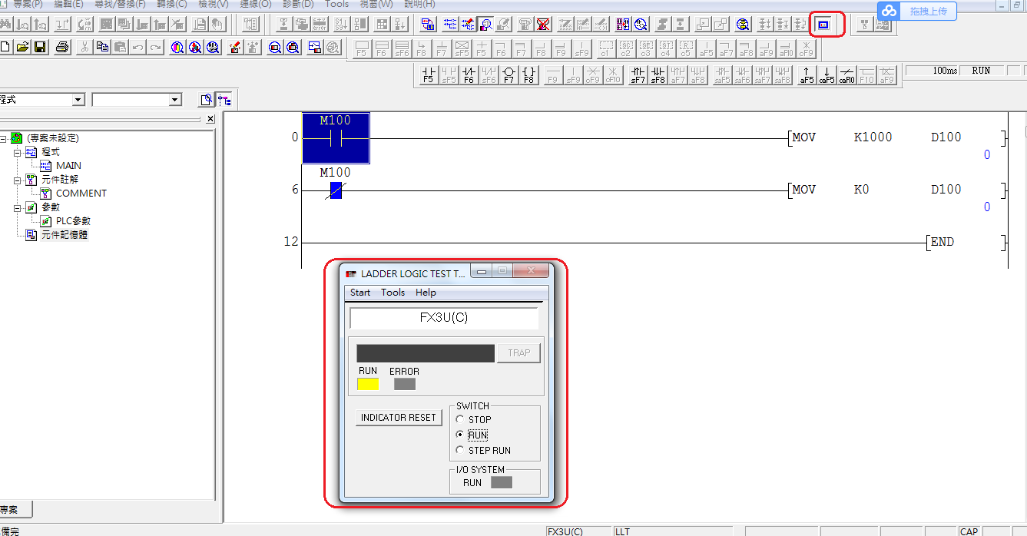Select the STEP RUN radio option

click(460, 450)
